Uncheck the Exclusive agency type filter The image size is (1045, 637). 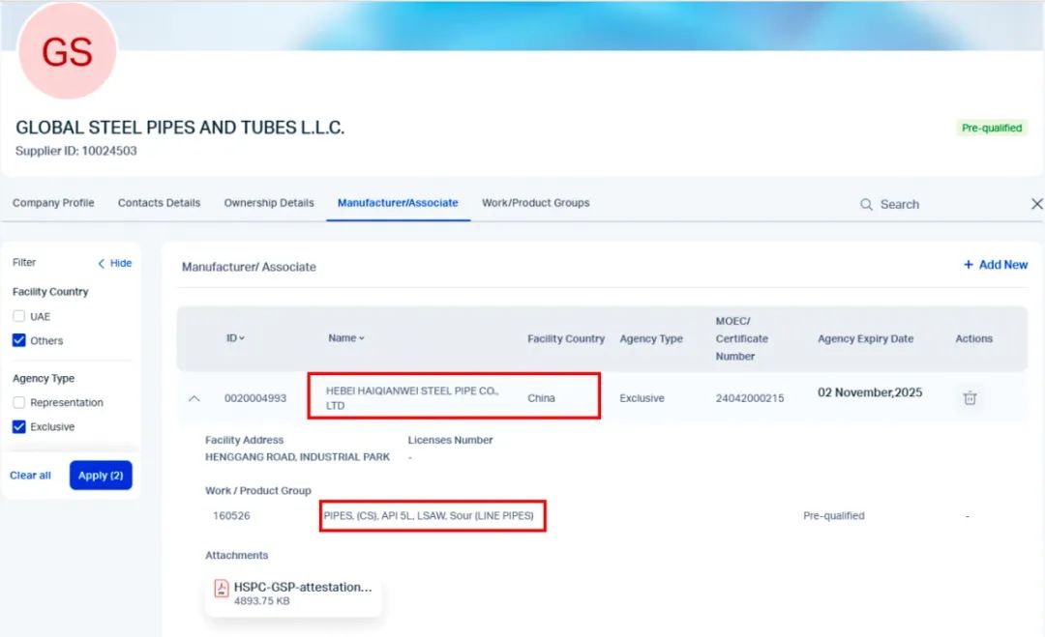[18, 426]
